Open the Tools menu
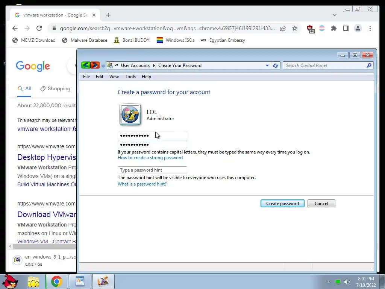The height and width of the screenshot is (289, 385). [130, 77]
